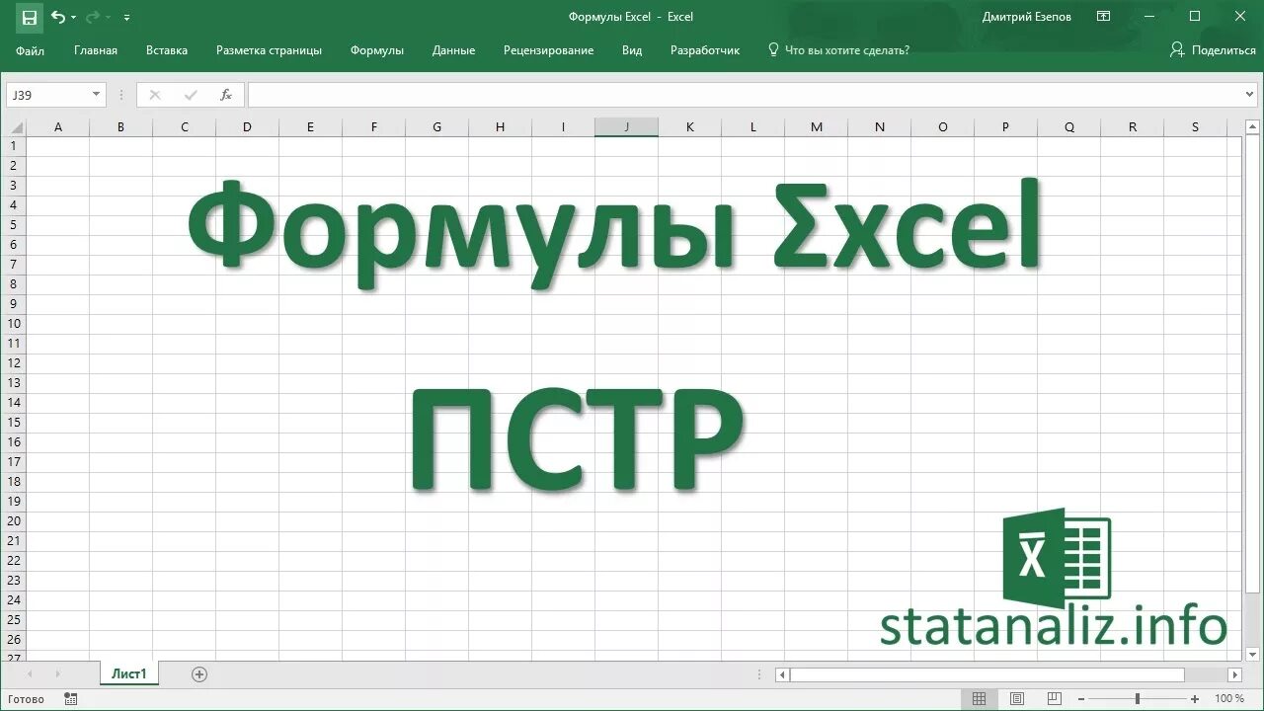Select column A header
Image resolution: width=1264 pixels, height=711 pixels.
click(x=58, y=126)
